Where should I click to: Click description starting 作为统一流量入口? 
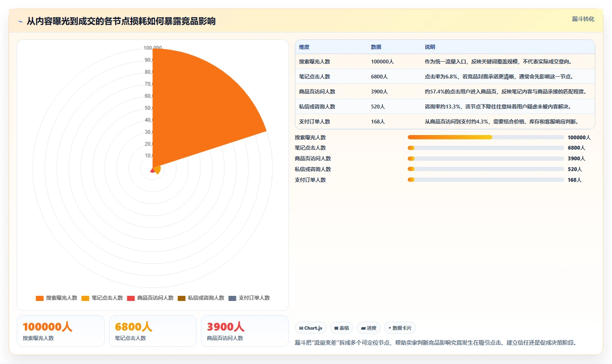click(499, 62)
